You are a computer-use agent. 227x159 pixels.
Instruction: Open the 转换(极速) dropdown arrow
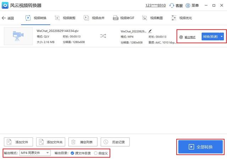point(222,36)
